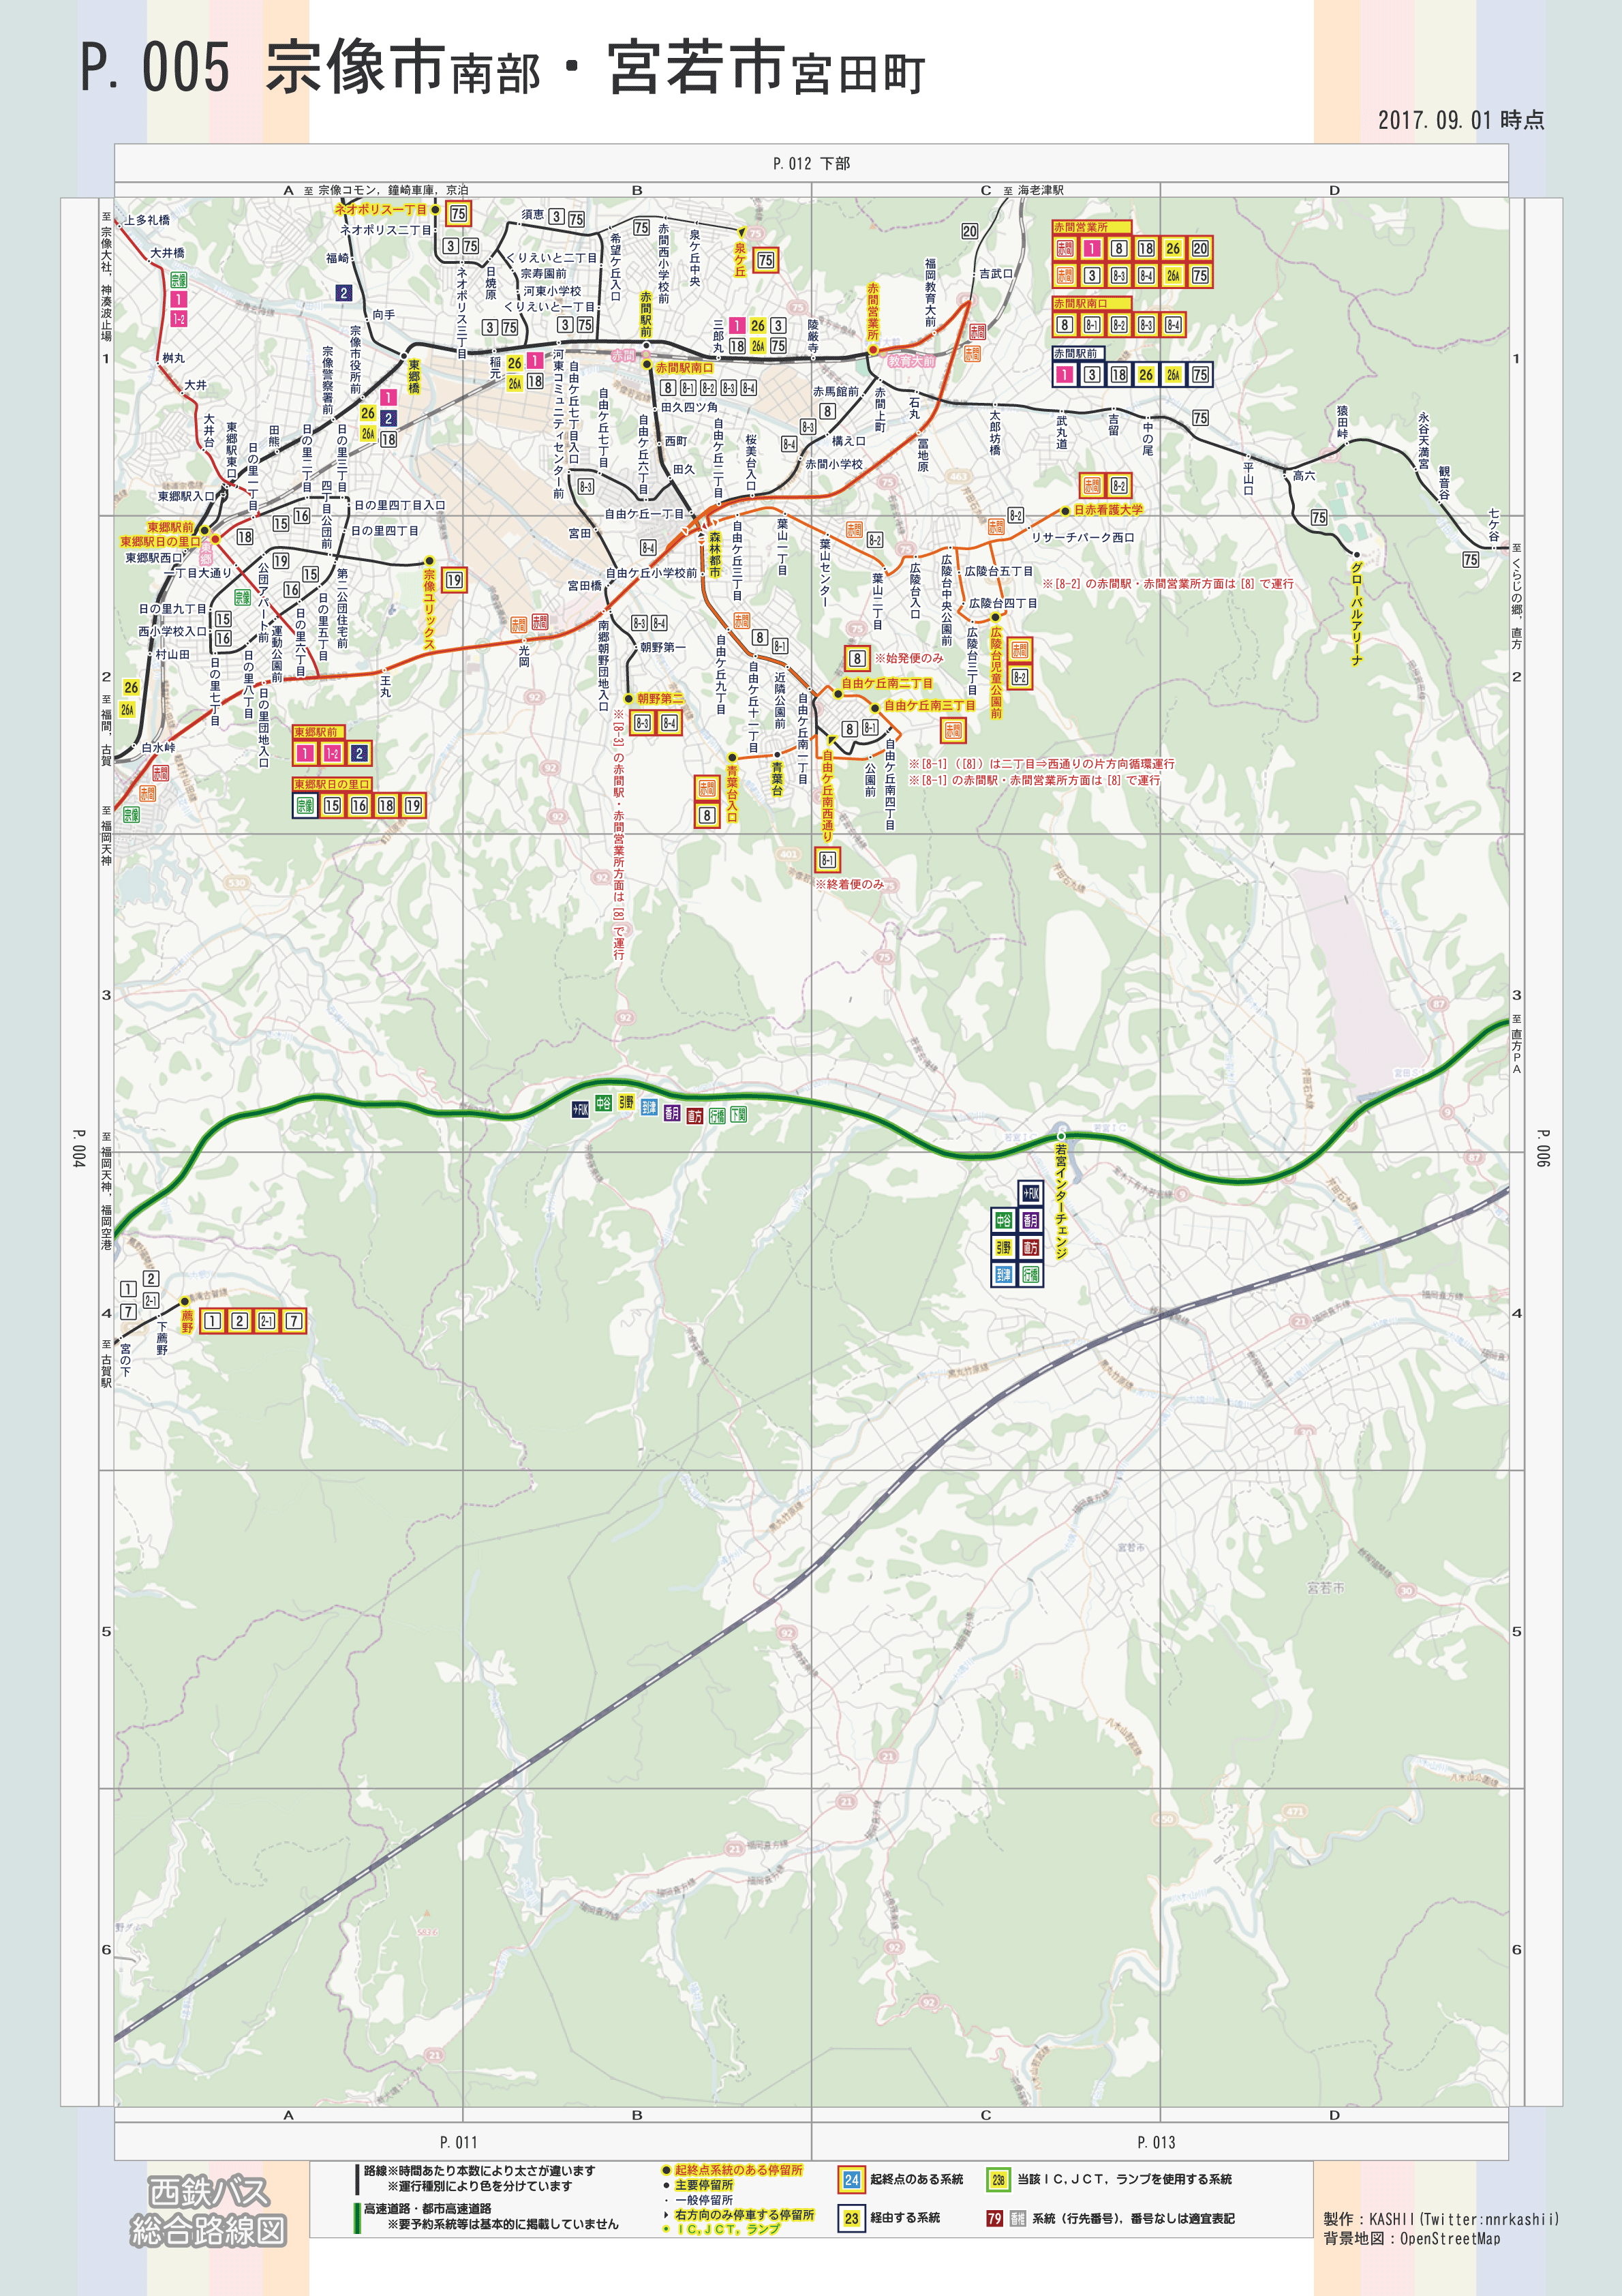
Task: Select 光岡 stop label
Action: click(524, 656)
